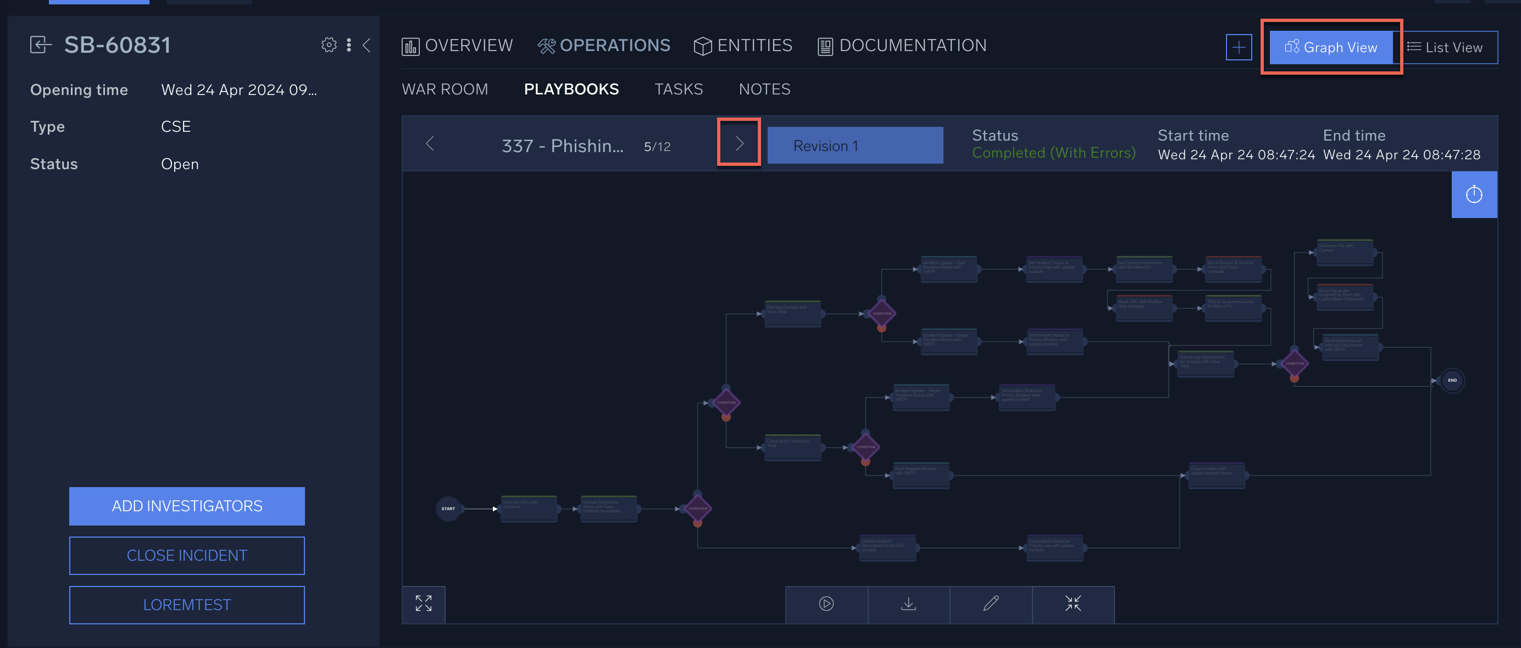Switch to the ENTITIES tab
This screenshot has width=1521, height=648.
point(743,46)
